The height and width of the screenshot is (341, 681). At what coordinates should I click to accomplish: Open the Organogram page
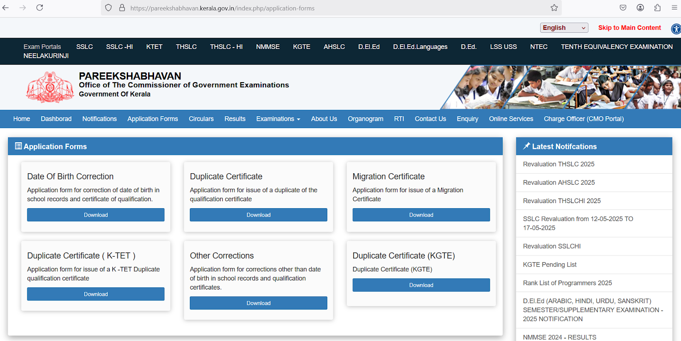point(366,119)
